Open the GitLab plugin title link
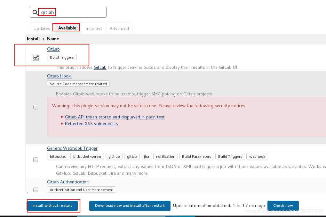This screenshot has height=217, width=326. (53, 49)
